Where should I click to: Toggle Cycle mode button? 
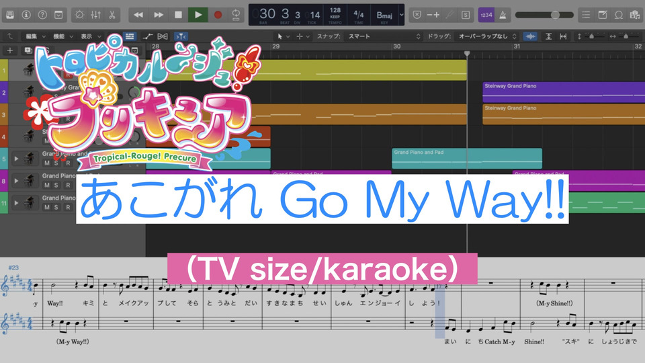pyautogui.click(x=236, y=15)
